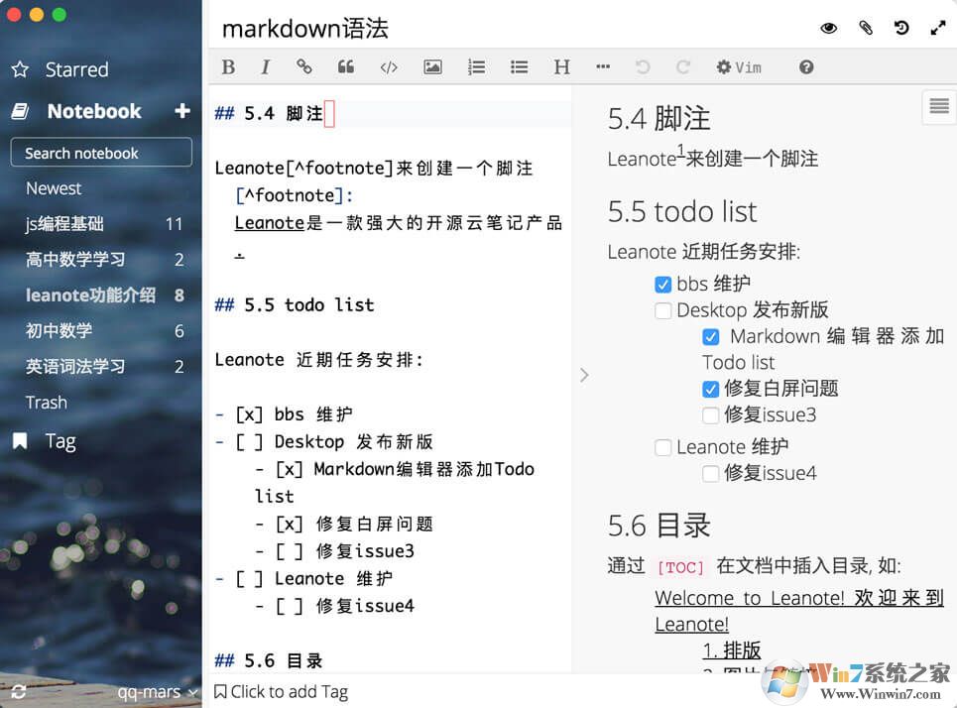Screen dimensions: 957x708
Task: Open the qq-mars account dropdown
Action: (x=157, y=692)
